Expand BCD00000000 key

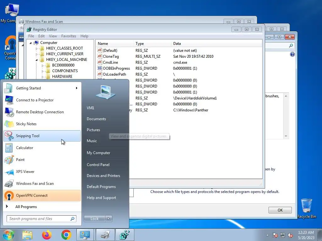tap(42, 66)
